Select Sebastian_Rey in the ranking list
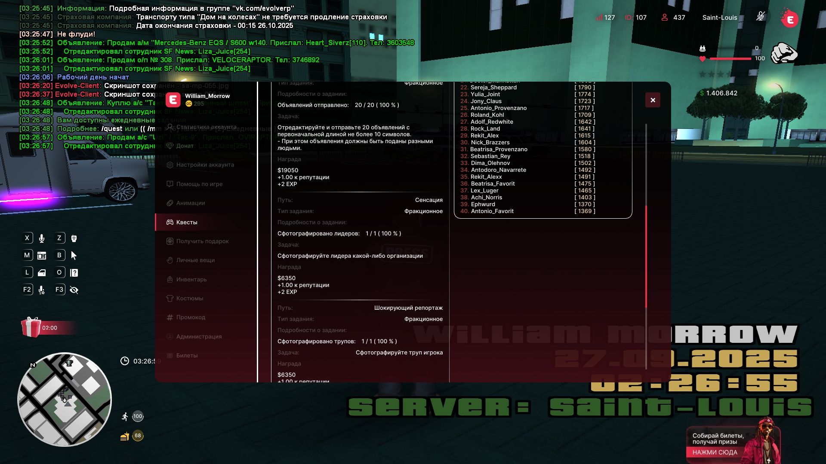The height and width of the screenshot is (464, 826). 490,156
